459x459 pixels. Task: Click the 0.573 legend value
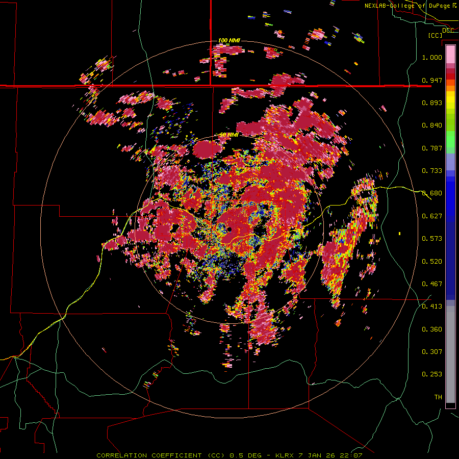tap(432, 238)
